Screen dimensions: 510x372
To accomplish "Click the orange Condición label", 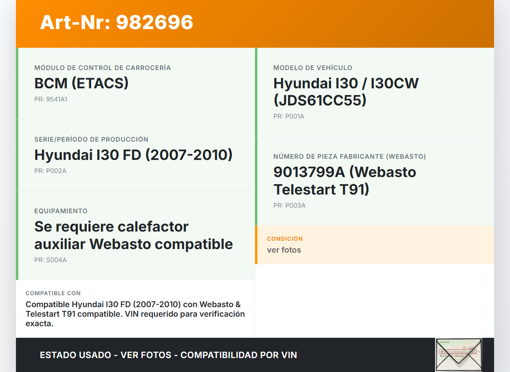I will tap(284, 239).
